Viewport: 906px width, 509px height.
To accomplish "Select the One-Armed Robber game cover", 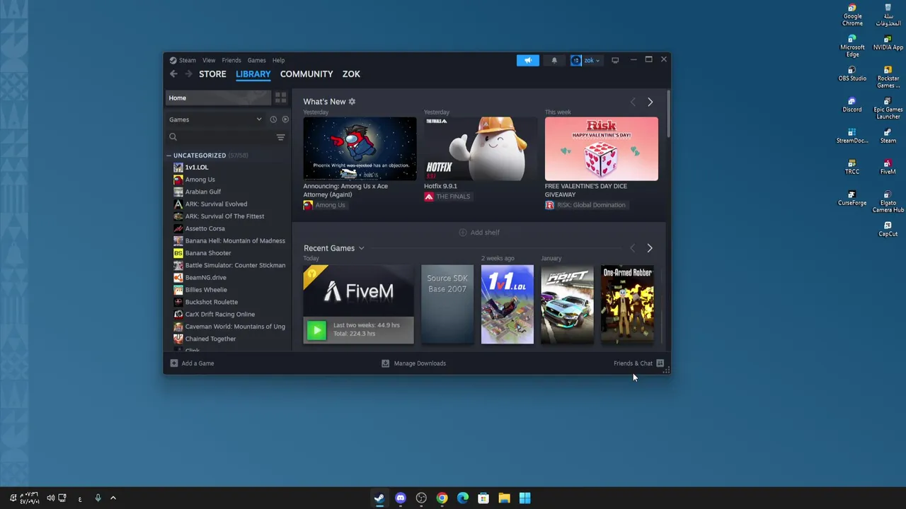I will click(627, 304).
